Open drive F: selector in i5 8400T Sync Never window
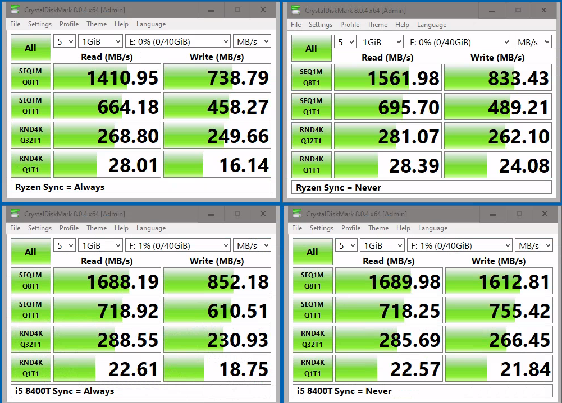Viewport: 562px width, 403px height. 459,245
